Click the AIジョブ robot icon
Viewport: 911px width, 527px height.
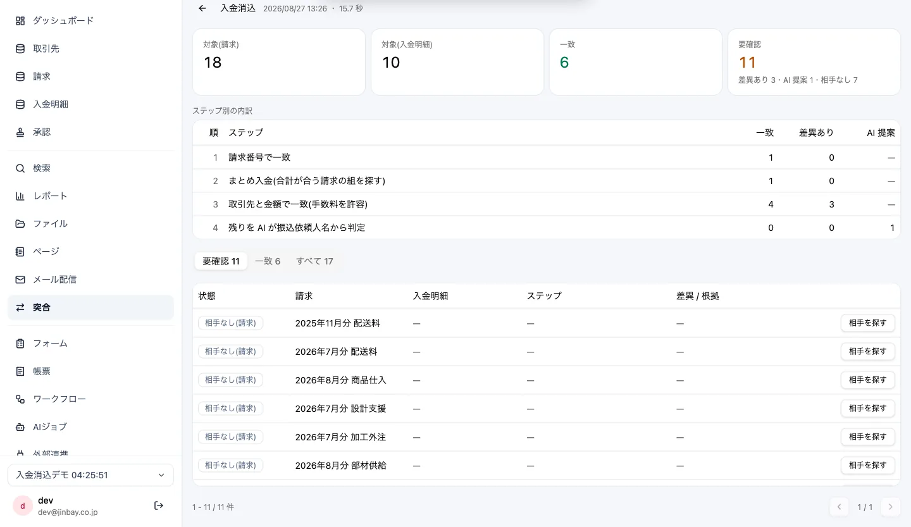tap(20, 426)
